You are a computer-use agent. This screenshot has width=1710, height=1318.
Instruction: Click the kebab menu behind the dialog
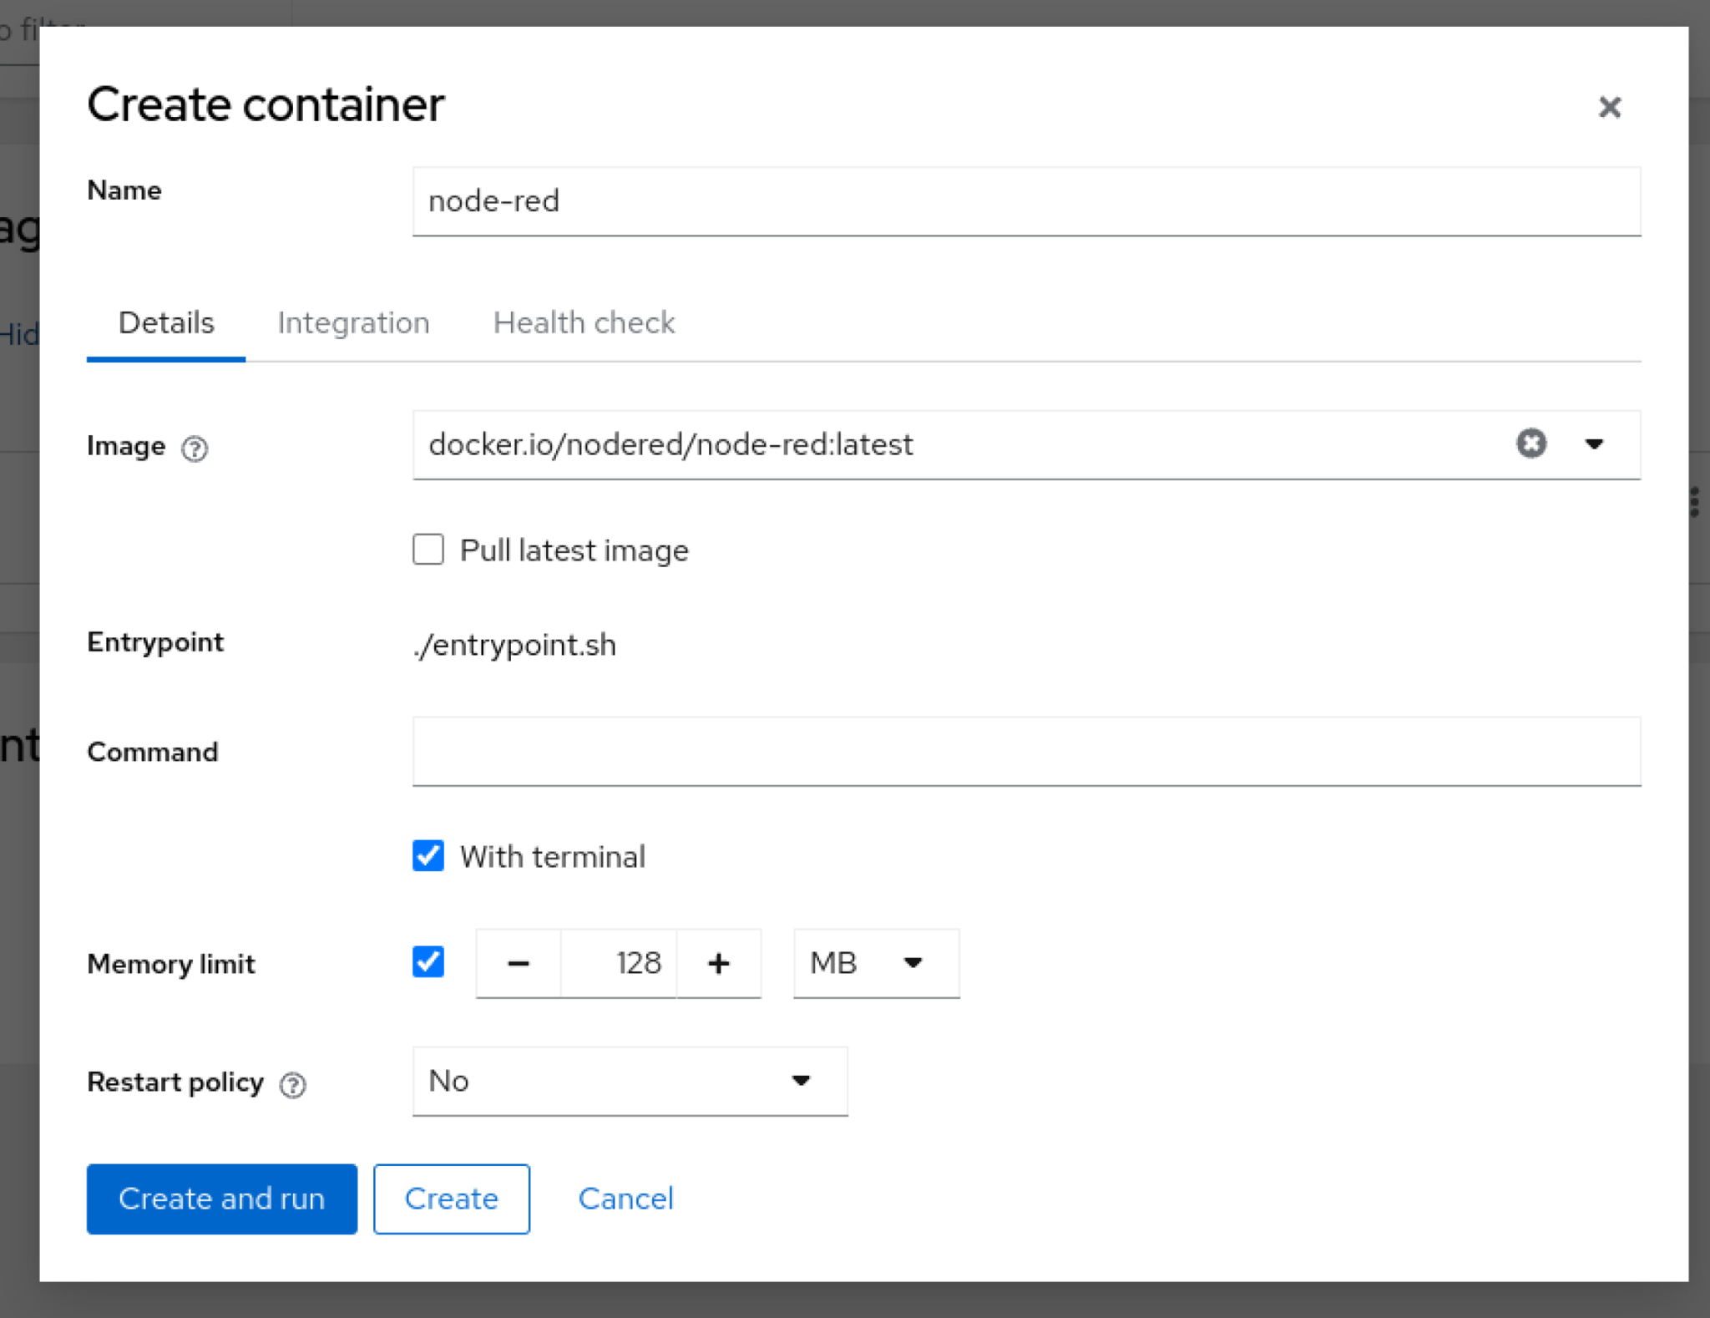(1694, 502)
